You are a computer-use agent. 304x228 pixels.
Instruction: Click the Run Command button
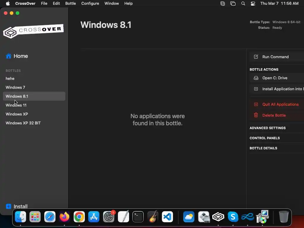pyautogui.click(x=277, y=57)
